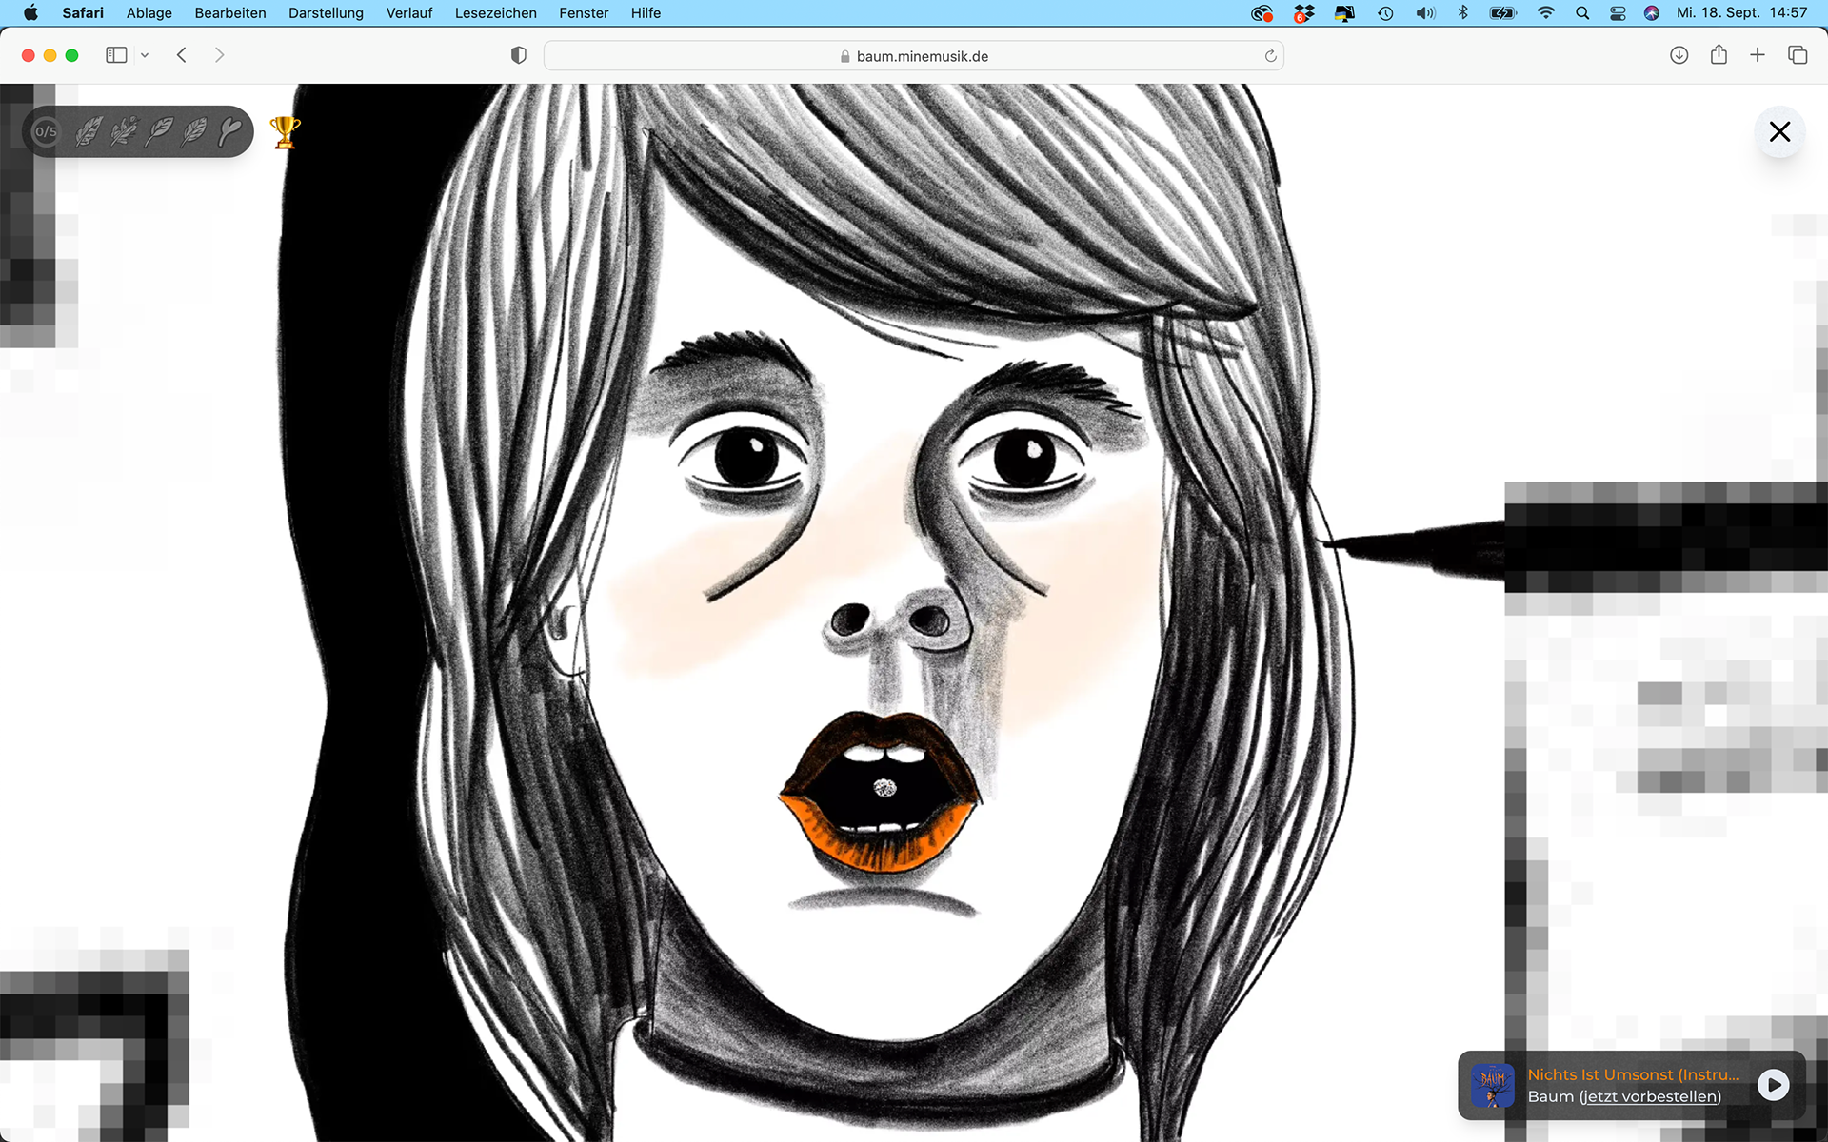
Task: Show the tab overview
Action: 1798,55
